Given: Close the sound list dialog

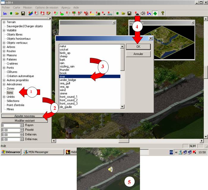Looking at the screenshot, I should 150,38.
